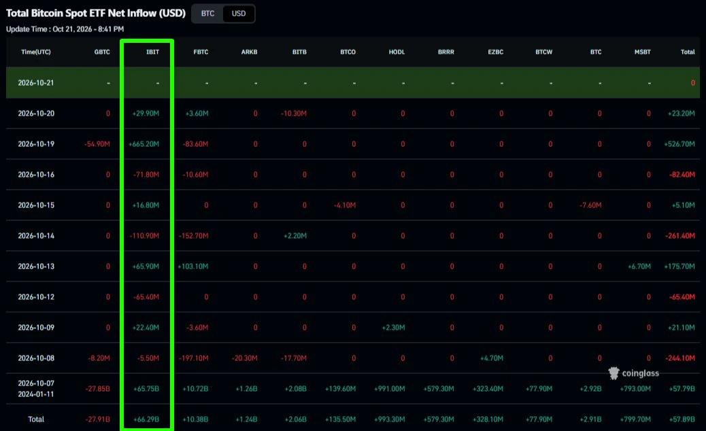Viewport: 706px width, 431px height.
Task: Click the -7.60M value in BTC column
Action: (x=591, y=205)
